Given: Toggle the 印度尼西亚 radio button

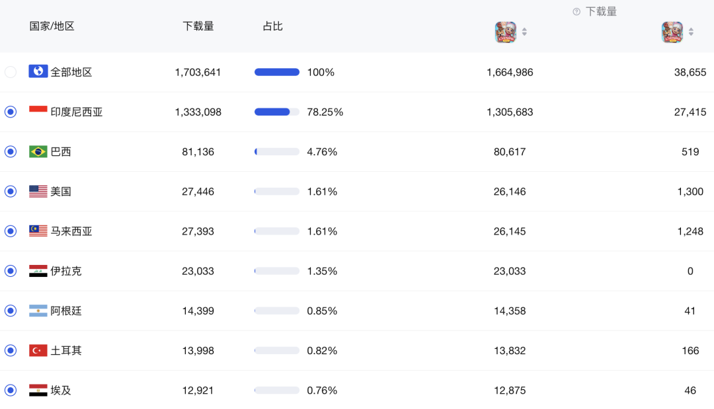Looking at the screenshot, I should [11, 112].
